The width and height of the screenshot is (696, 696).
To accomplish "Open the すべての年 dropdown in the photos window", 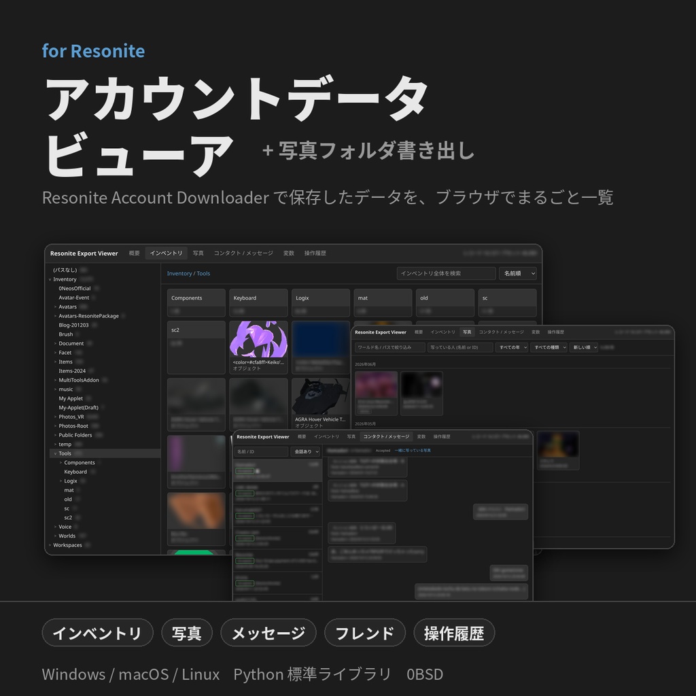I will pyautogui.click(x=511, y=347).
